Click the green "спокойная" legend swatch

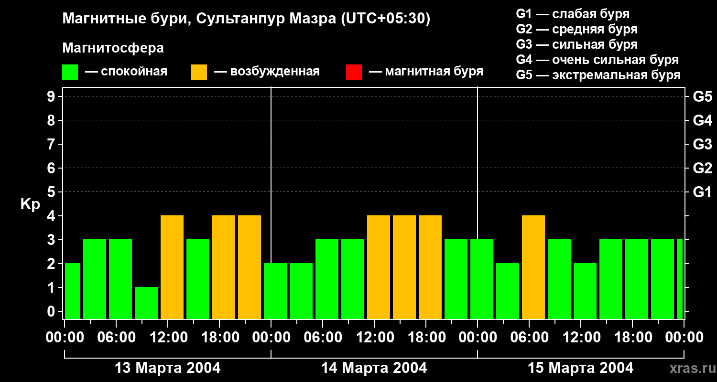(70, 72)
